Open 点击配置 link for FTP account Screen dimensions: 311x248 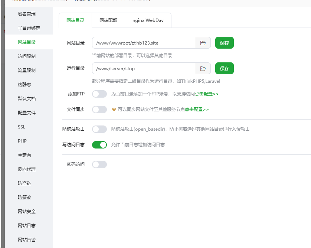click(207, 94)
